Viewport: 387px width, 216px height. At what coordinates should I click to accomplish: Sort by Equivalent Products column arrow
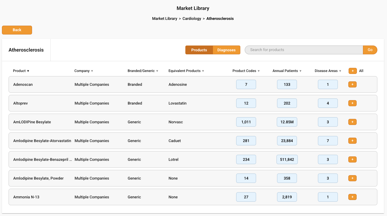(203, 71)
